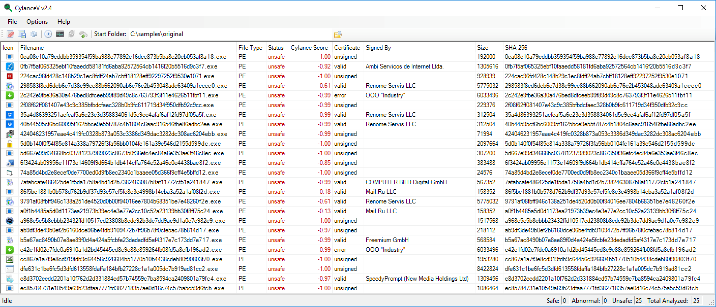Click icon of file 0fb7f5af065325eb row
Screen dimensions: 716x307
(9, 66)
